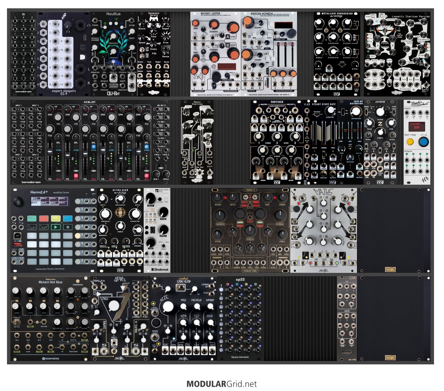Click the Frequency knob on Ultra-Kick

105,214
